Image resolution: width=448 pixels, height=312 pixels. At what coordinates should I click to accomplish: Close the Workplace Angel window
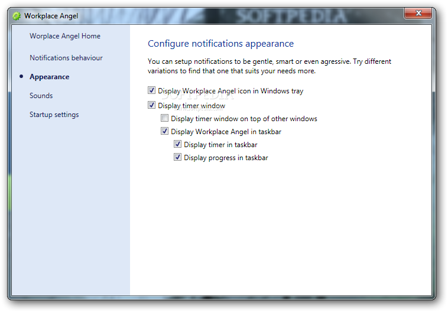pos(418,13)
